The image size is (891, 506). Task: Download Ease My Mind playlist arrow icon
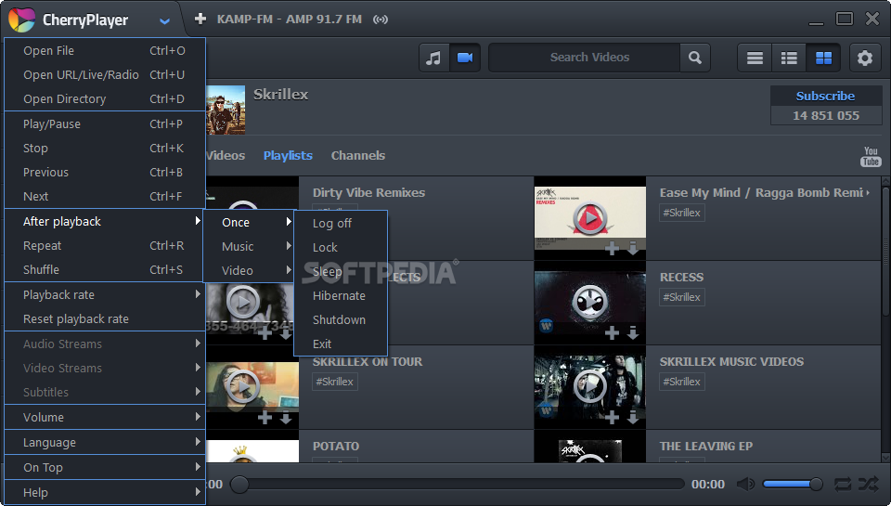coord(633,248)
